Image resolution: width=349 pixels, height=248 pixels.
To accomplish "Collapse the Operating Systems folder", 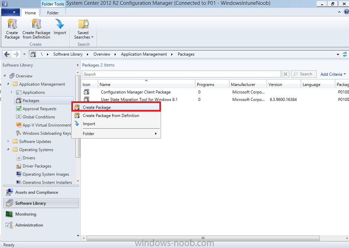I will pyautogui.click(x=8, y=149).
